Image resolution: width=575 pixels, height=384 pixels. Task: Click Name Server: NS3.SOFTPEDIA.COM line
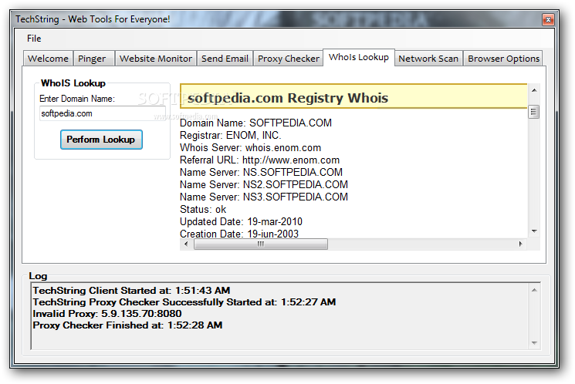pyautogui.click(x=264, y=197)
